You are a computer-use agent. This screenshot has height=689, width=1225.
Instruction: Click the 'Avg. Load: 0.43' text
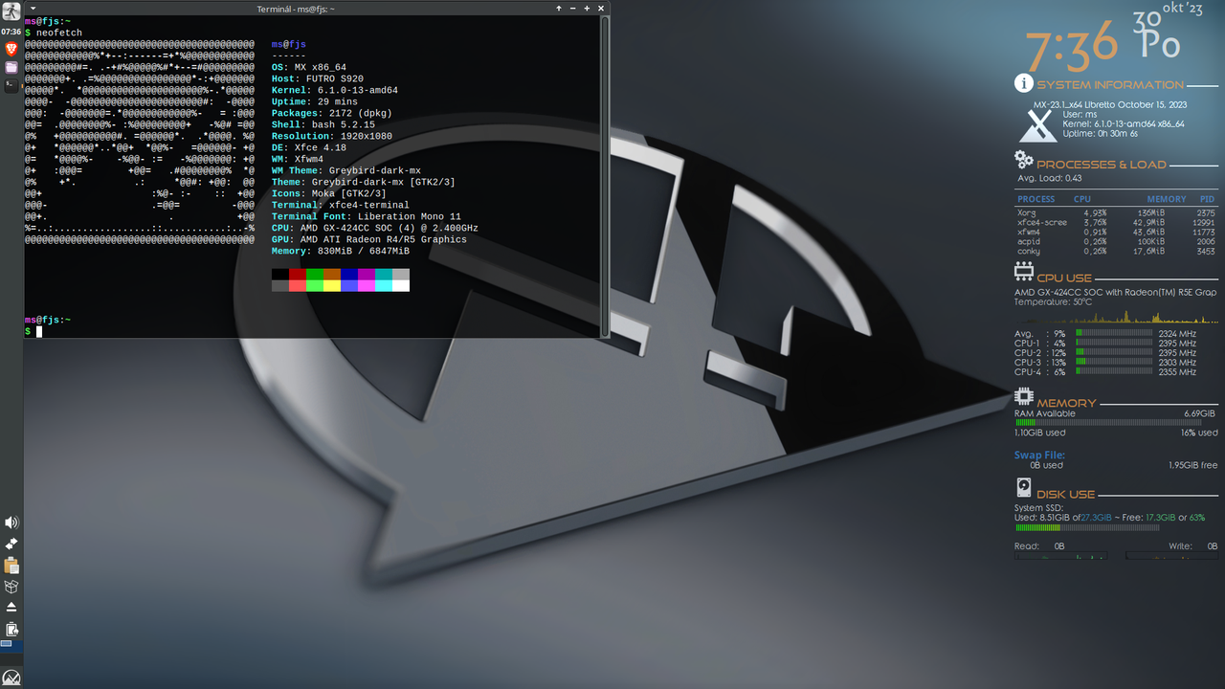1049,178
